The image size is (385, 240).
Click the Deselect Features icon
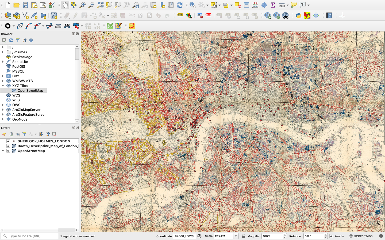[x=238, y=5]
